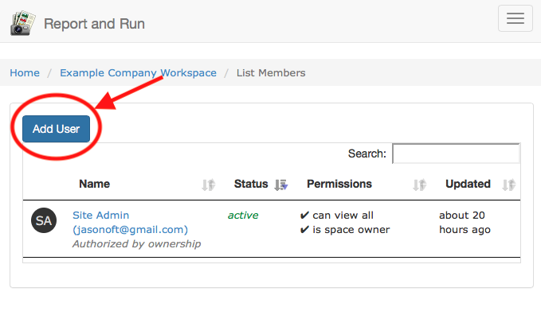Select the List Members breadcrumb item
This screenshot has width=541, height=311.
pos(271,72)
